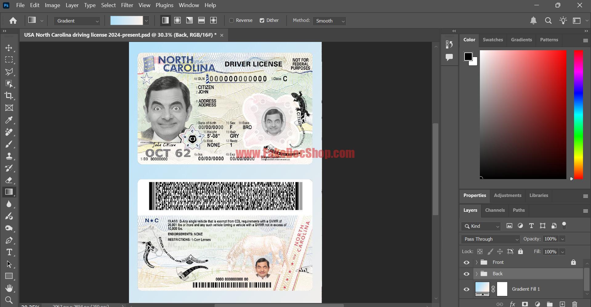Hide the Back layer group
This screenshot has width=591, height=307.
[466, 274]
